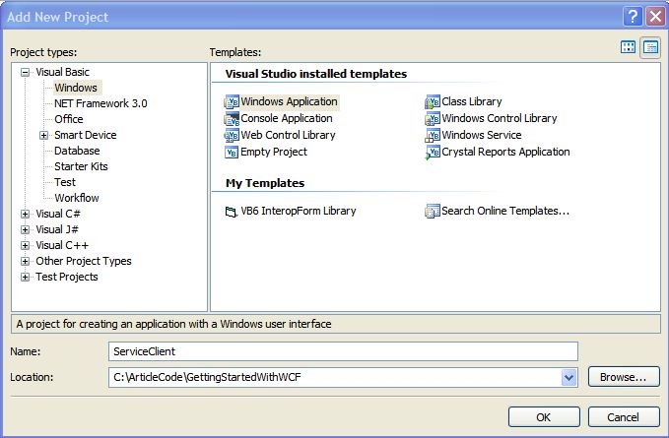Switch templates to small icons view
This screenshot has height=438, width=669.
[x=650, y=47]
